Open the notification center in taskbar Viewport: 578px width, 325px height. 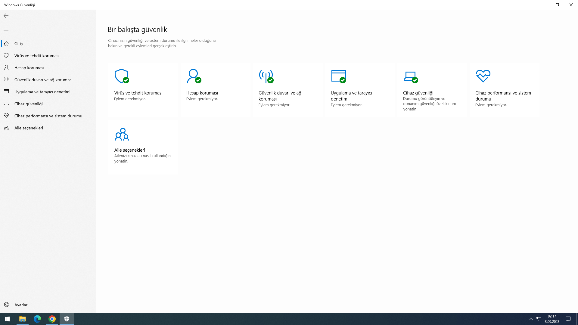click(x=568, y=319)
